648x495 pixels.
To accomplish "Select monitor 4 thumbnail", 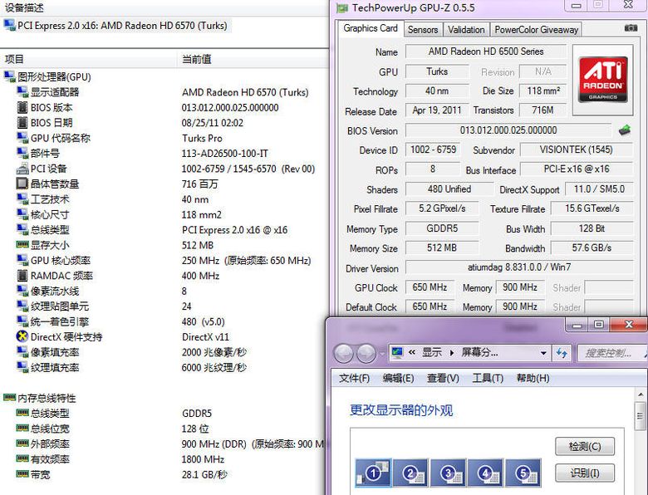I will (x=486, y=473).
